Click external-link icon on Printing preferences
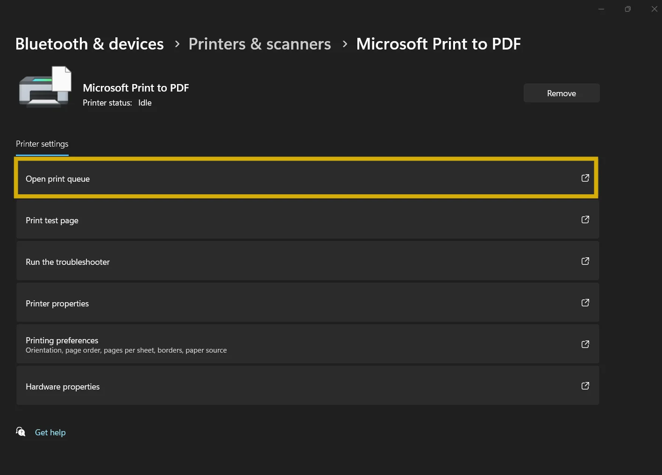 585,344
